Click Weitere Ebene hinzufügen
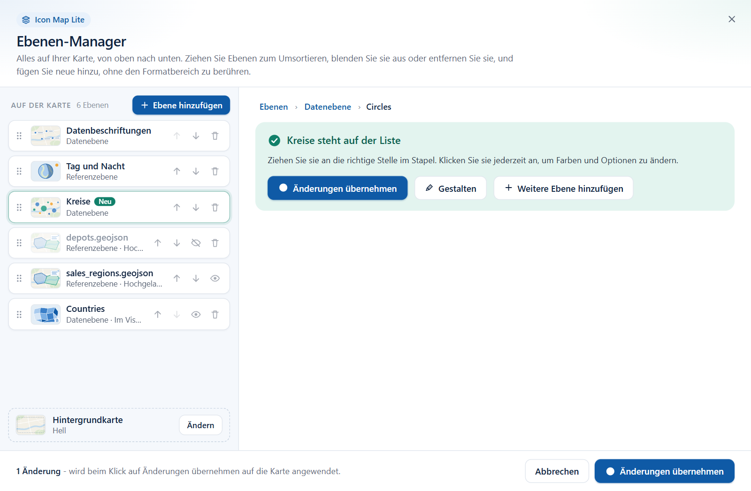Image resolution: width=751 pixels, height=491 pixels. [x=564, y=188]
